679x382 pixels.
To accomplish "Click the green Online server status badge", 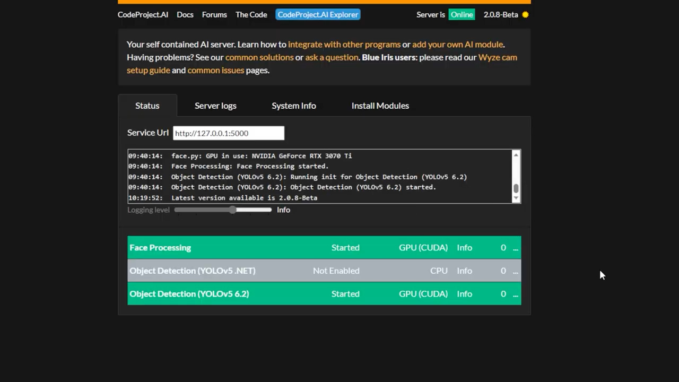I will click(x=462, y=15).
